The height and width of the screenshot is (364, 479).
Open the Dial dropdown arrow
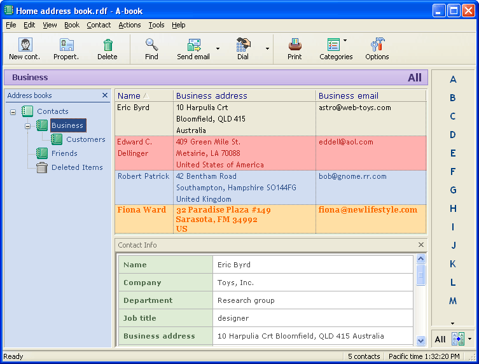pyautogui.click(x=267, y=48)
